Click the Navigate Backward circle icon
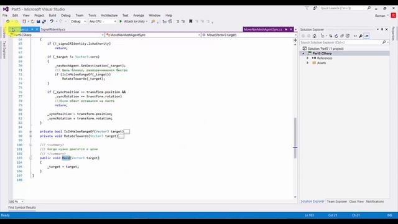Screen dimensions: 398x224 click(x=8, y=22)
